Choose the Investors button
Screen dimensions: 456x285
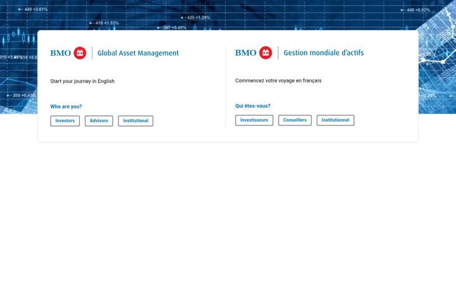point(65,121)
